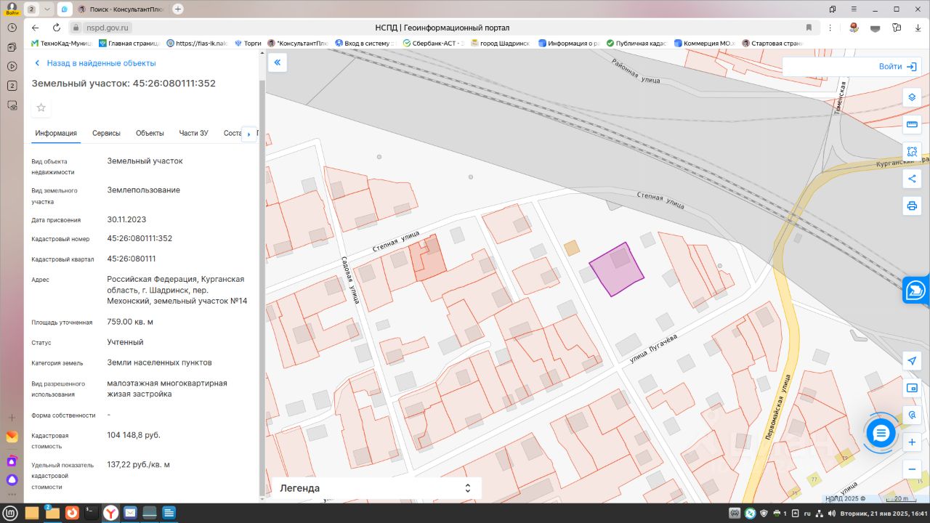
Task: Switch to the Сервисы tab
Action: click(106, 133)
